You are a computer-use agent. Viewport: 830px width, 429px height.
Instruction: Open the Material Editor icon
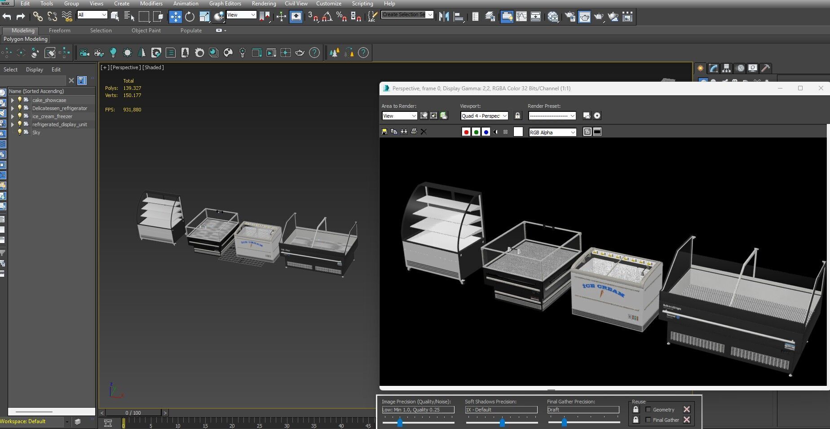pyautogui.click(x=553, y=17)
